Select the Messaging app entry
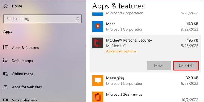 tap(145, 81)
